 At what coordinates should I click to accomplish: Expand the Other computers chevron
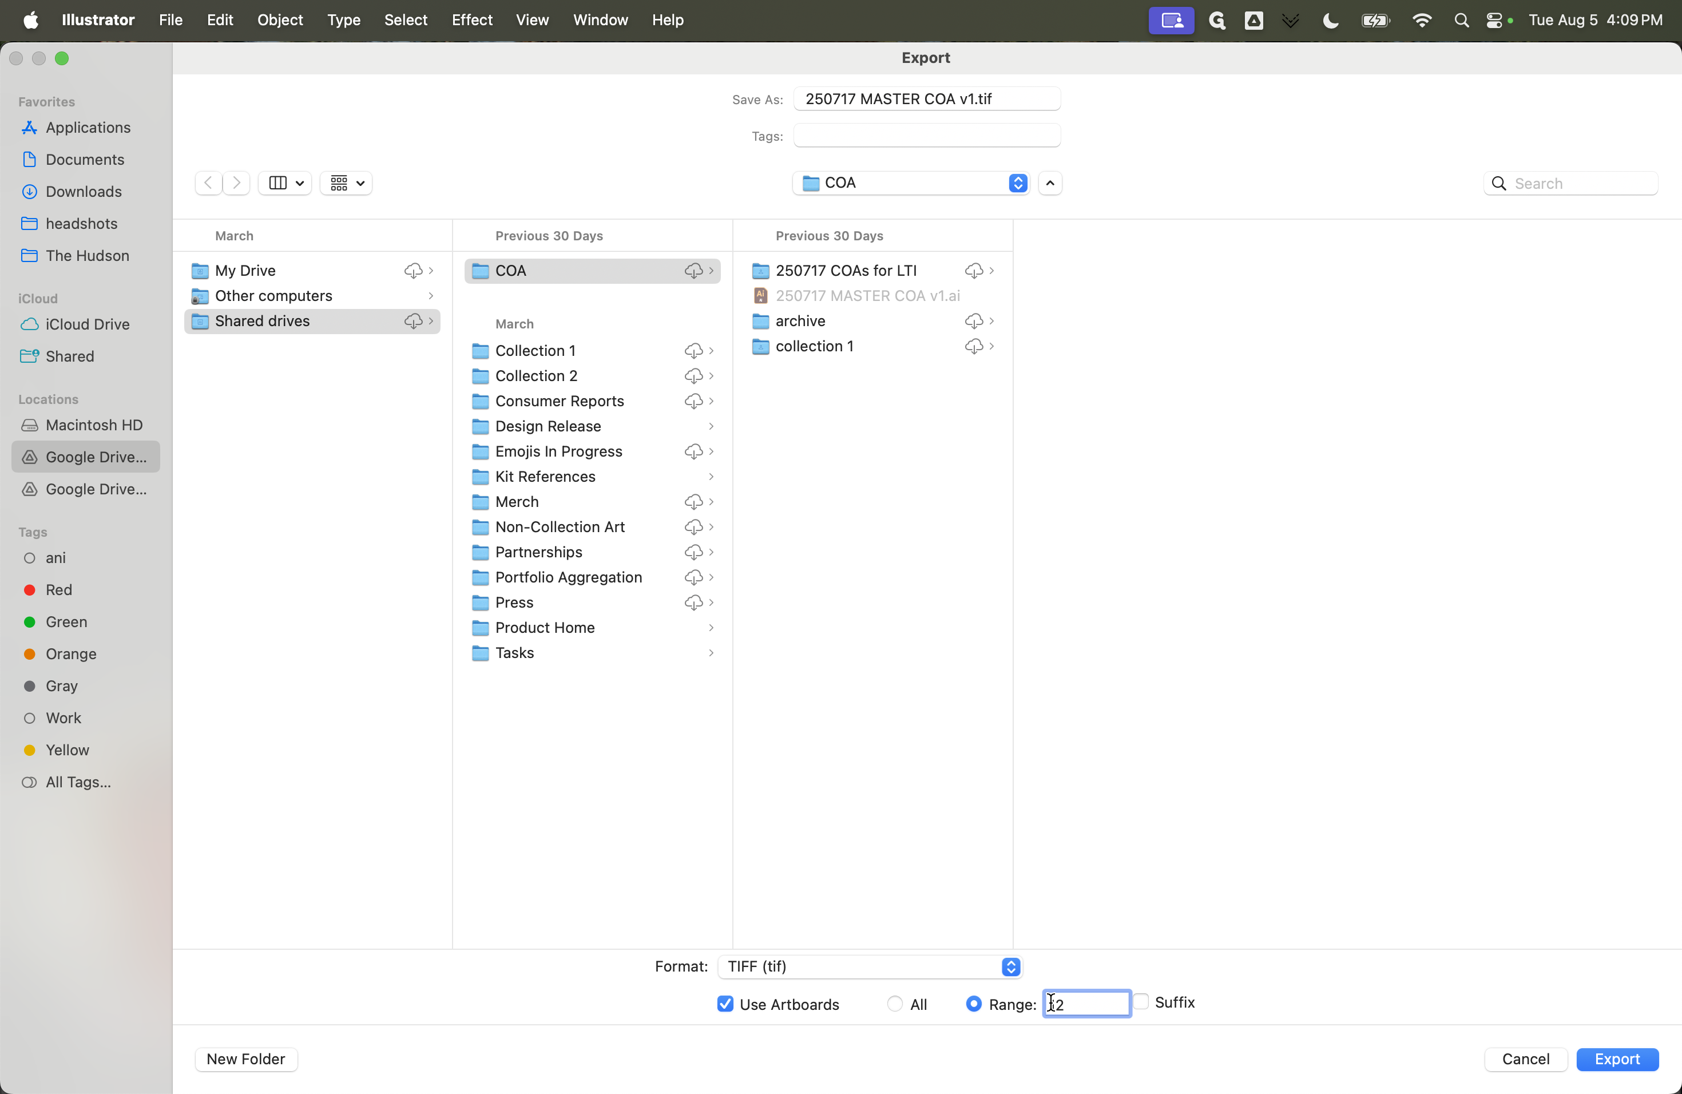point(430,295)
